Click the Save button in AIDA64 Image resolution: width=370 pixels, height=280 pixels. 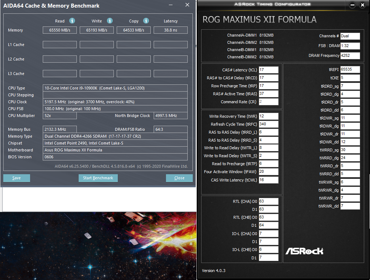pyautogui.click(x=16, y=178)
